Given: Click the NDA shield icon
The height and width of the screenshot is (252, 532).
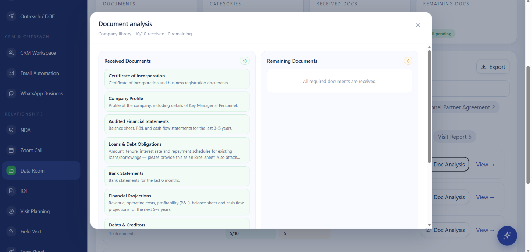Looking at the screenshot, I should pos(11,130).
